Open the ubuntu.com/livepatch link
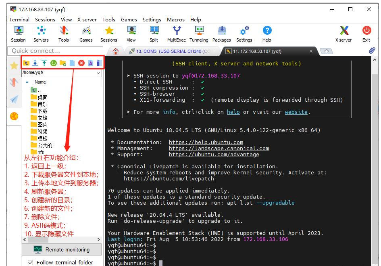Image resolution: width=381 pixels, height=266 pixels. (x=169, y=178)
